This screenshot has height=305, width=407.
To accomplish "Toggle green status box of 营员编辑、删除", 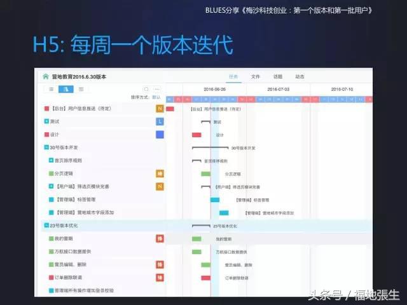I will [52, 264].
